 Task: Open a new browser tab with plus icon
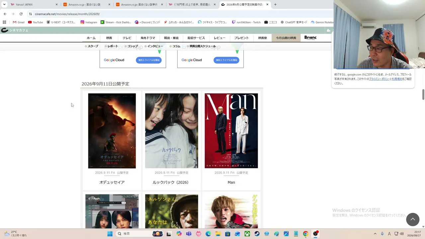click(275, 5)
